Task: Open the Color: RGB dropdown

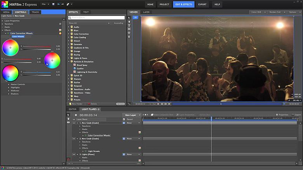Action: pos(258,12)
